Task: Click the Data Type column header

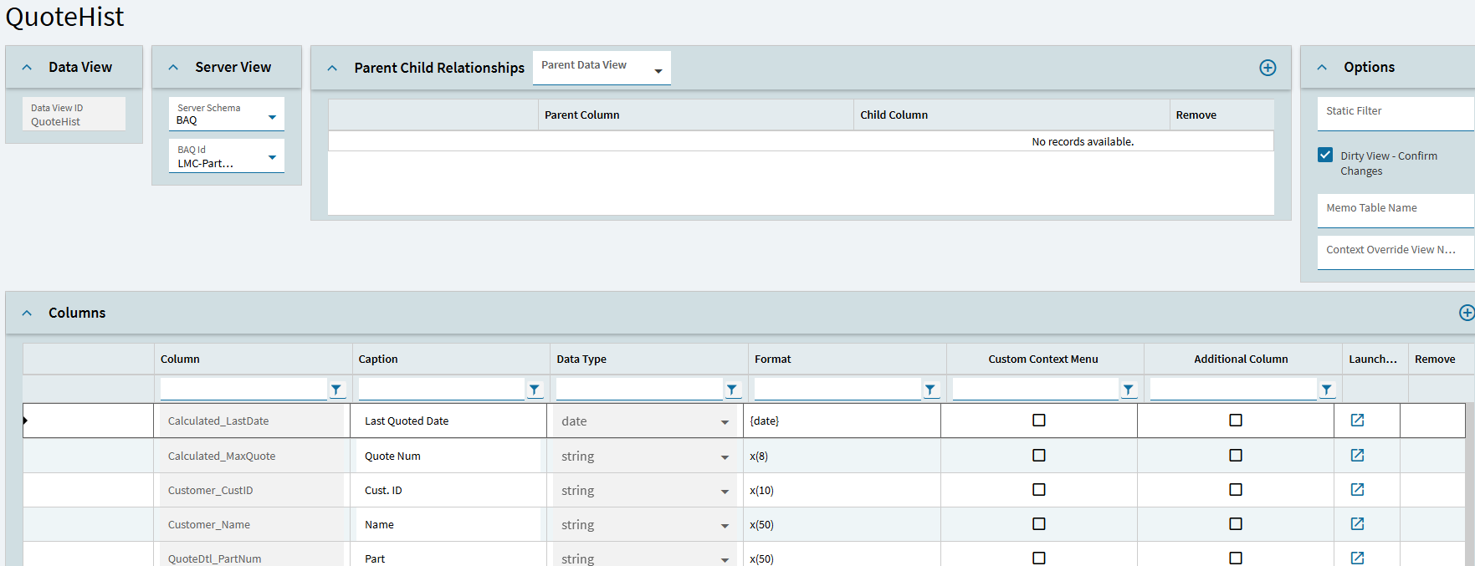Action: coord(581,359)
